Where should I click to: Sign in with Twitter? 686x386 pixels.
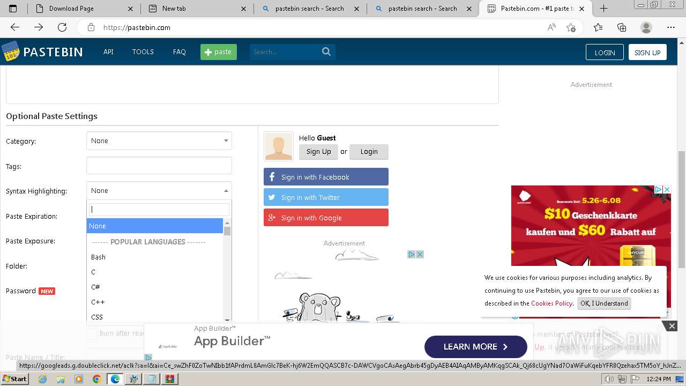tap(326, 197)
